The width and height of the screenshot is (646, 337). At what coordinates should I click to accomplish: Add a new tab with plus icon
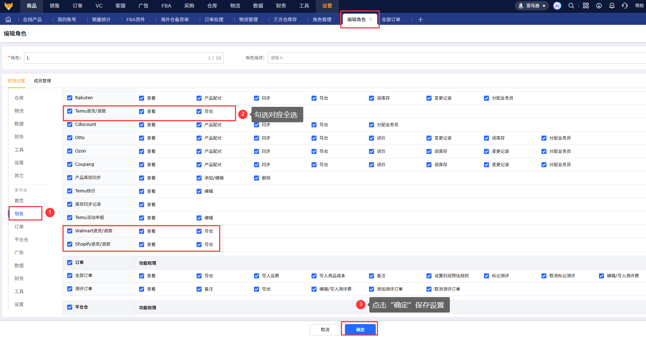[x=420, y=19]
